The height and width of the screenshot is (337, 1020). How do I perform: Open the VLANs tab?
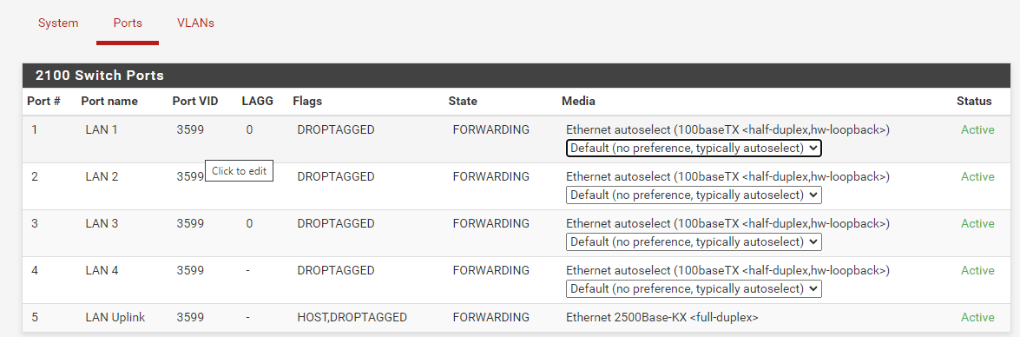(x=195, y=23)
